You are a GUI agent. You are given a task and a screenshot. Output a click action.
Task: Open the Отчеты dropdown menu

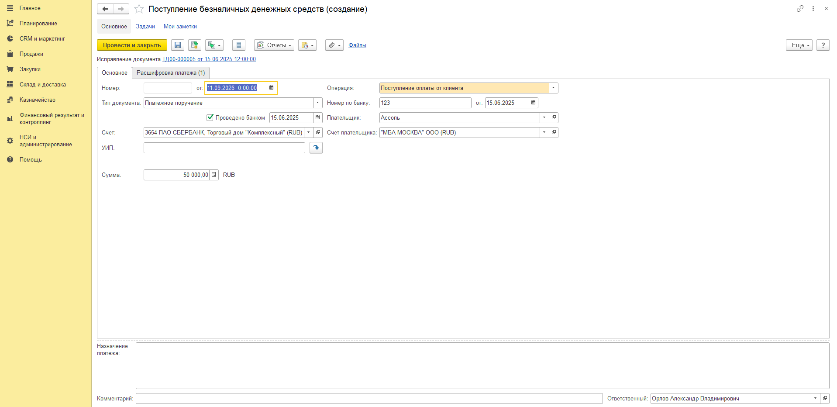[274, 45]
